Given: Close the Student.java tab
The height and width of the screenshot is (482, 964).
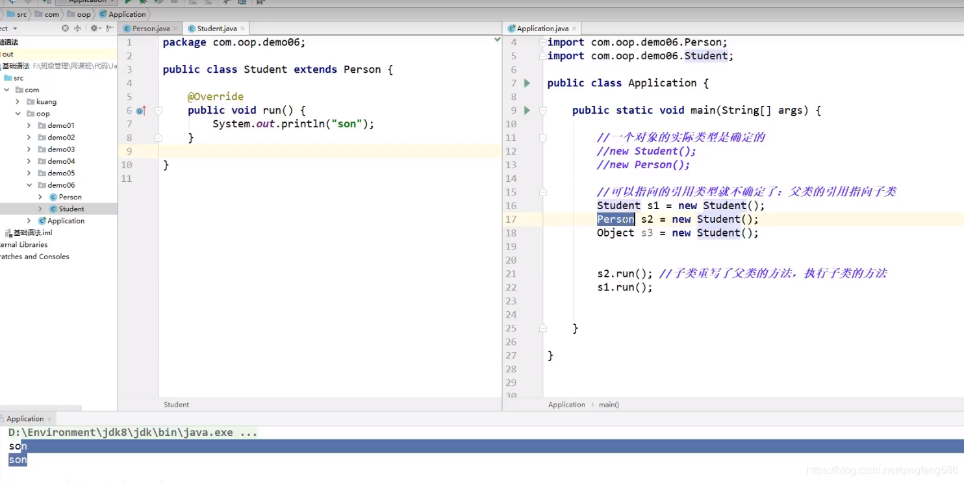Looking at the screenshot, I should tap(243, 29).
